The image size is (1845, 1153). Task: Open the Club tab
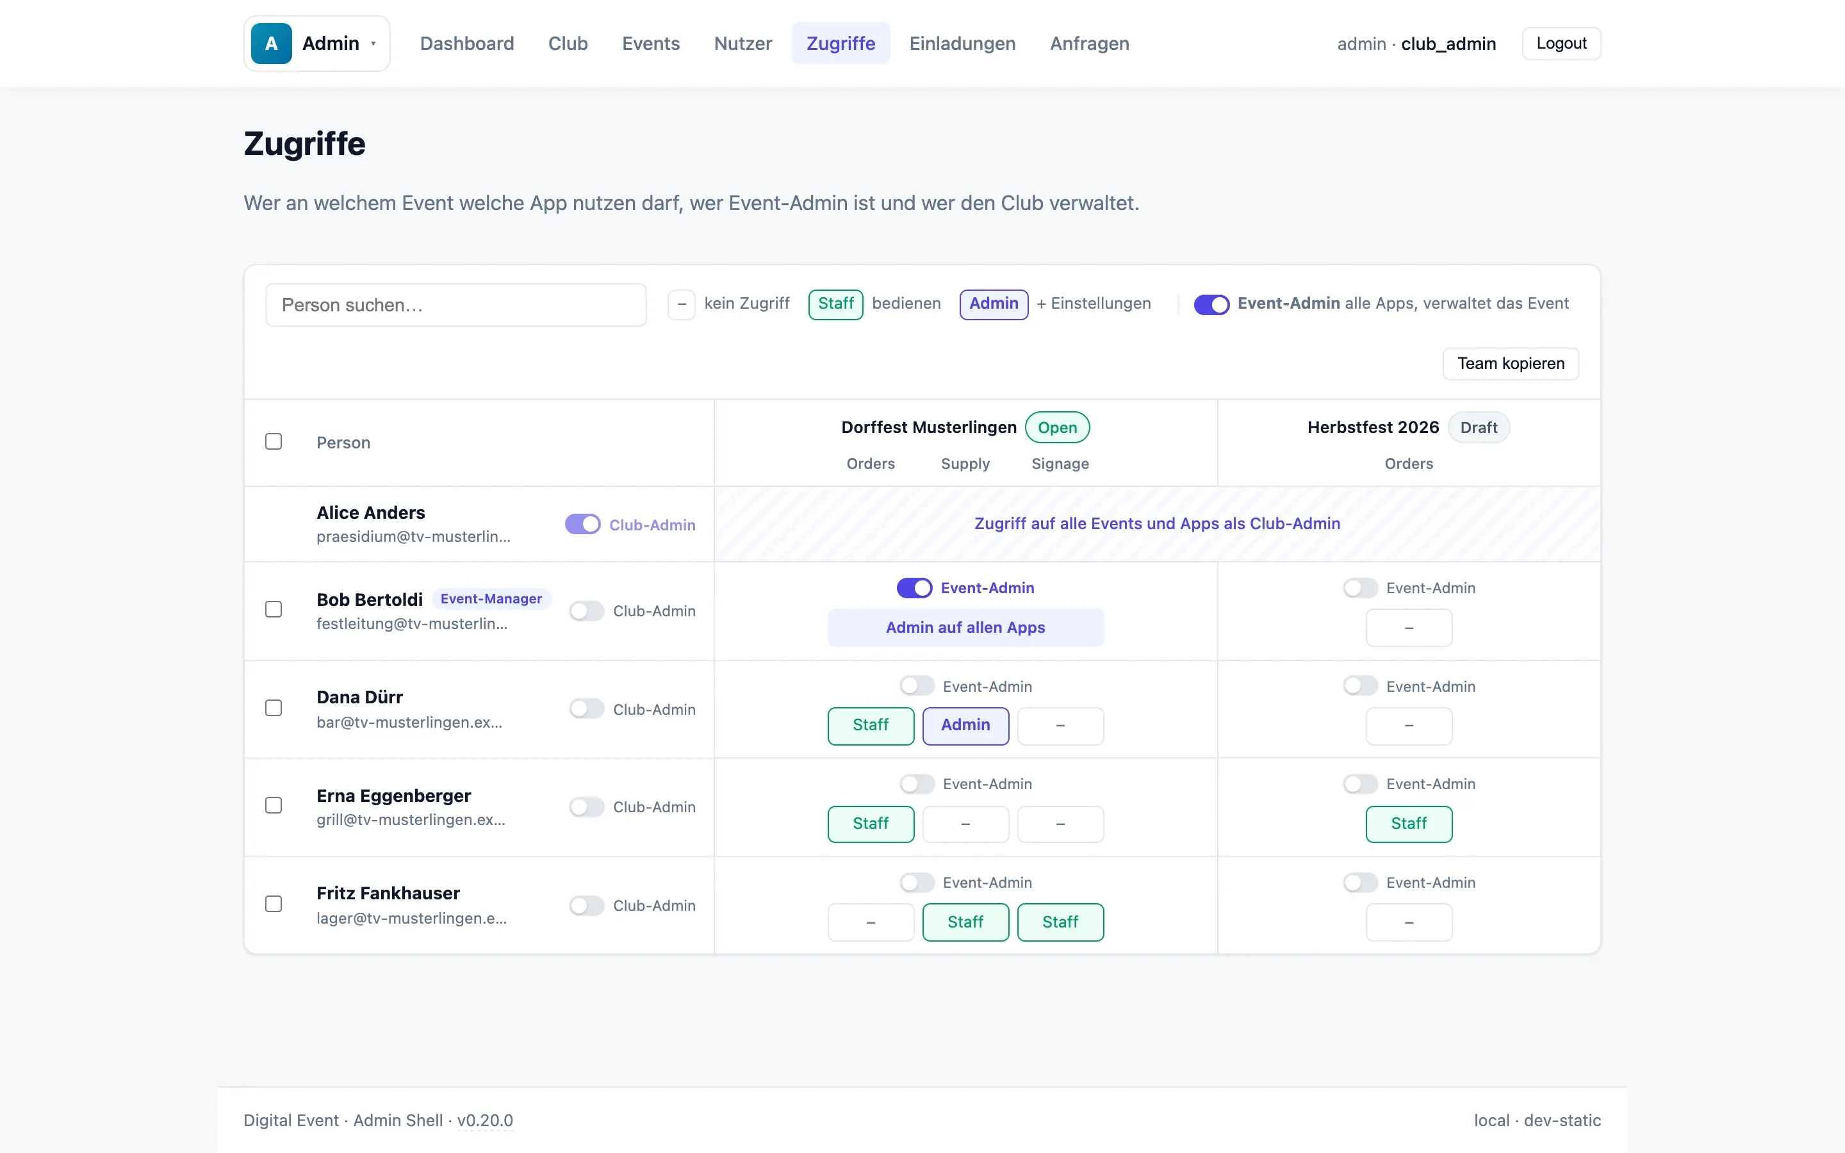[568, 44]
